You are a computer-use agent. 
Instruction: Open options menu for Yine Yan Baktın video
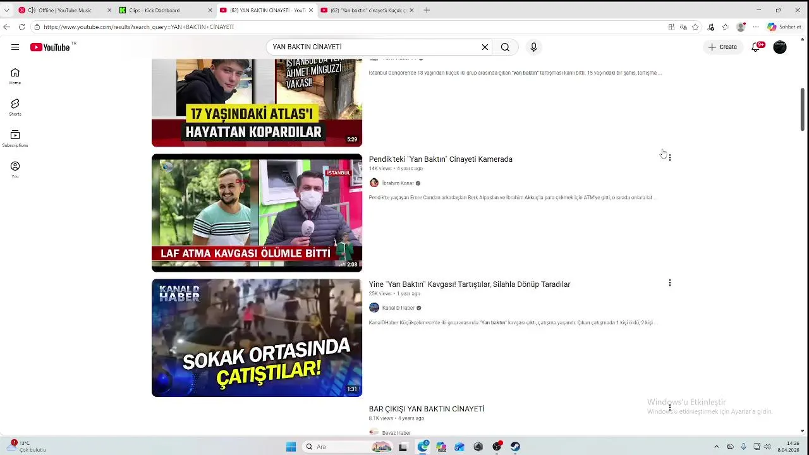pyautogui.click(x=670, y=283)
